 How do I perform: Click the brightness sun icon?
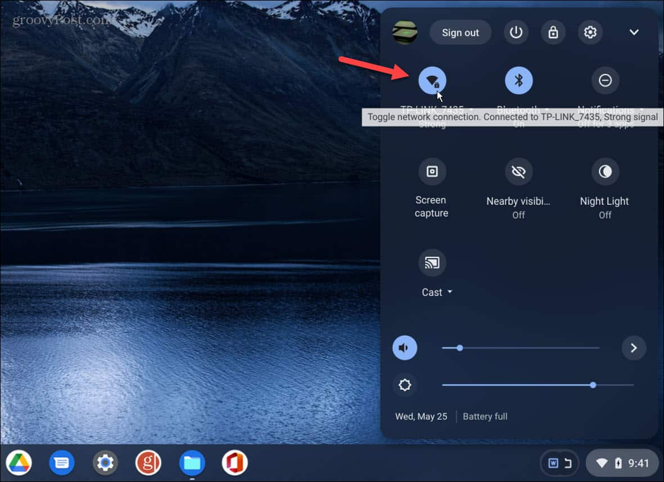tap(405, 385)
